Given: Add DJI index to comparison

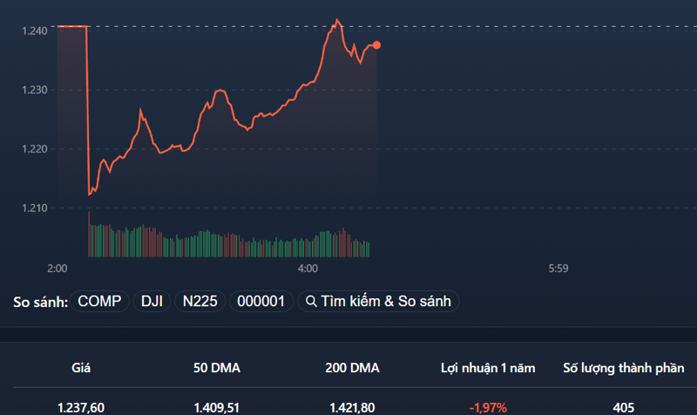Looking at the screenshot, I should click(x=152, y=301).
